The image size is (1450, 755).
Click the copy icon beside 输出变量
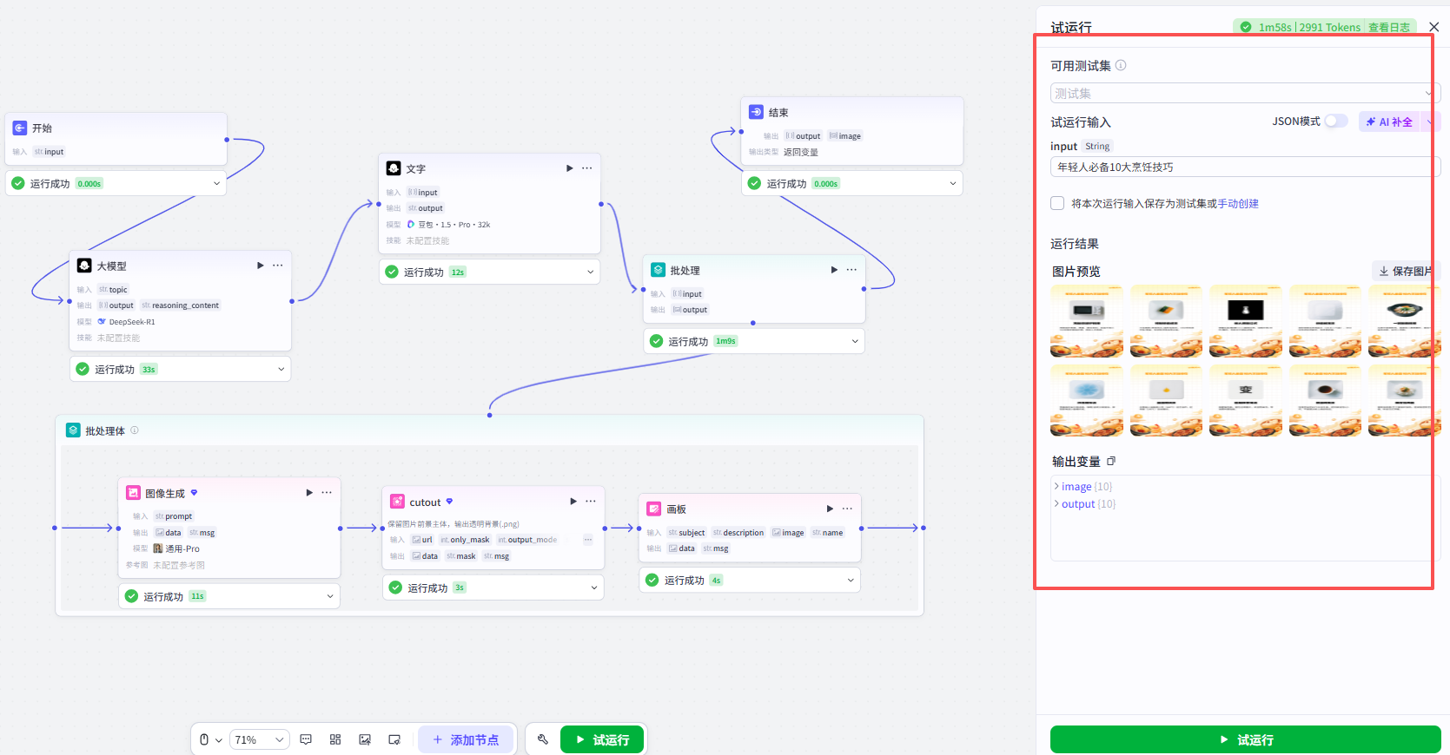click(1111, 461)
